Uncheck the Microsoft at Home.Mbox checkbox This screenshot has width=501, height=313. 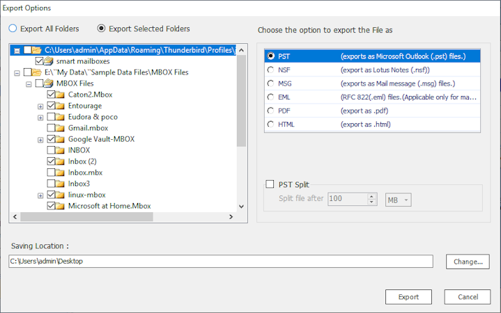click(51, 206)
